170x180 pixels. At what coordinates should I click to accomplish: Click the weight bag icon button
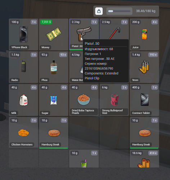(x=99, y=11)
